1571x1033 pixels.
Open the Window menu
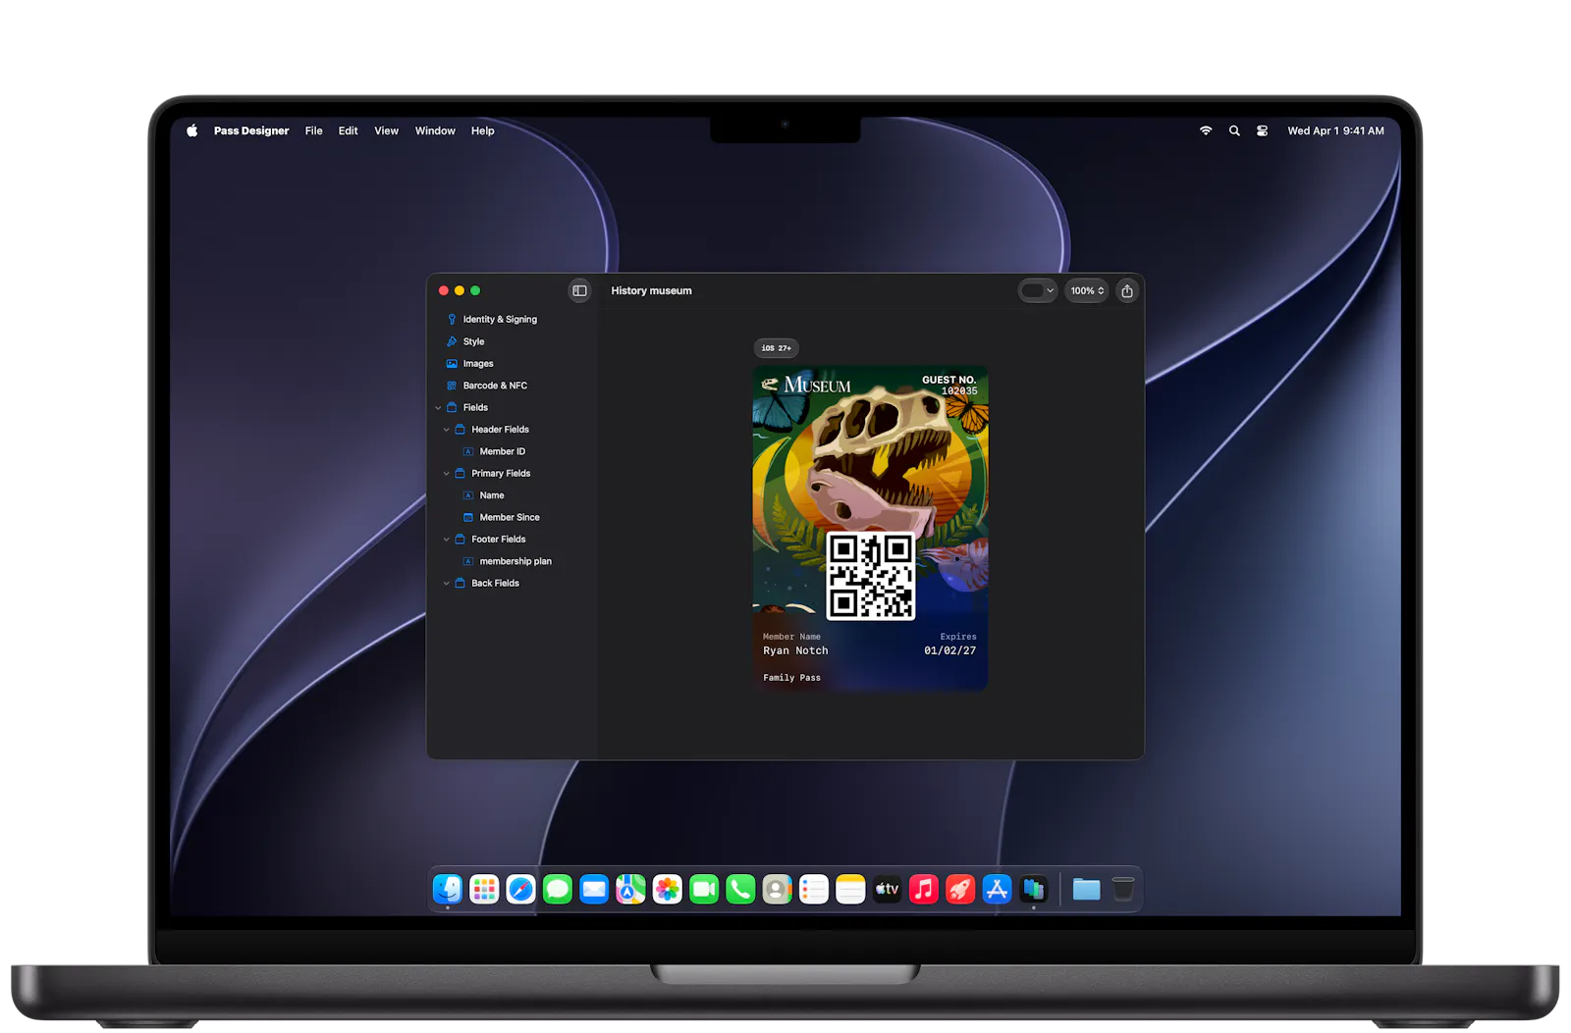click(x=435, y=130)
